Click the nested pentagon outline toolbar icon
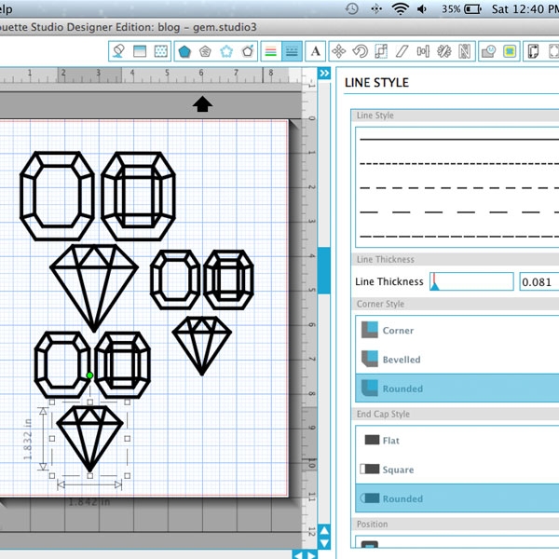 click(x=205, y=51)
